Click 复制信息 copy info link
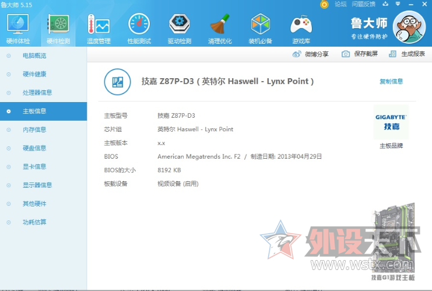 click(x=391, y=81)
